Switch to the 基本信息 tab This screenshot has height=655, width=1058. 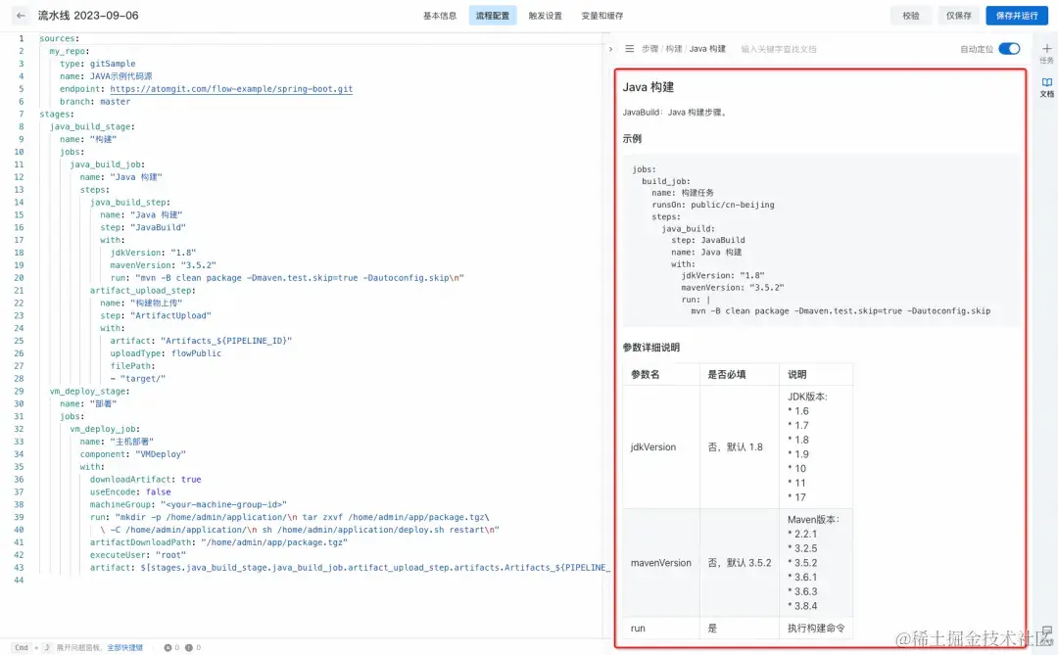(x=440, y=16)
